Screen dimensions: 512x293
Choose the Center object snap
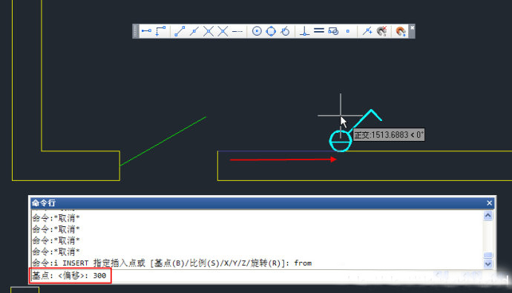click(x=257, y=31)
